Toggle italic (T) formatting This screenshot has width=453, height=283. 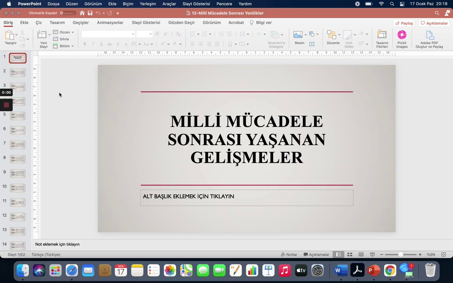93,44
